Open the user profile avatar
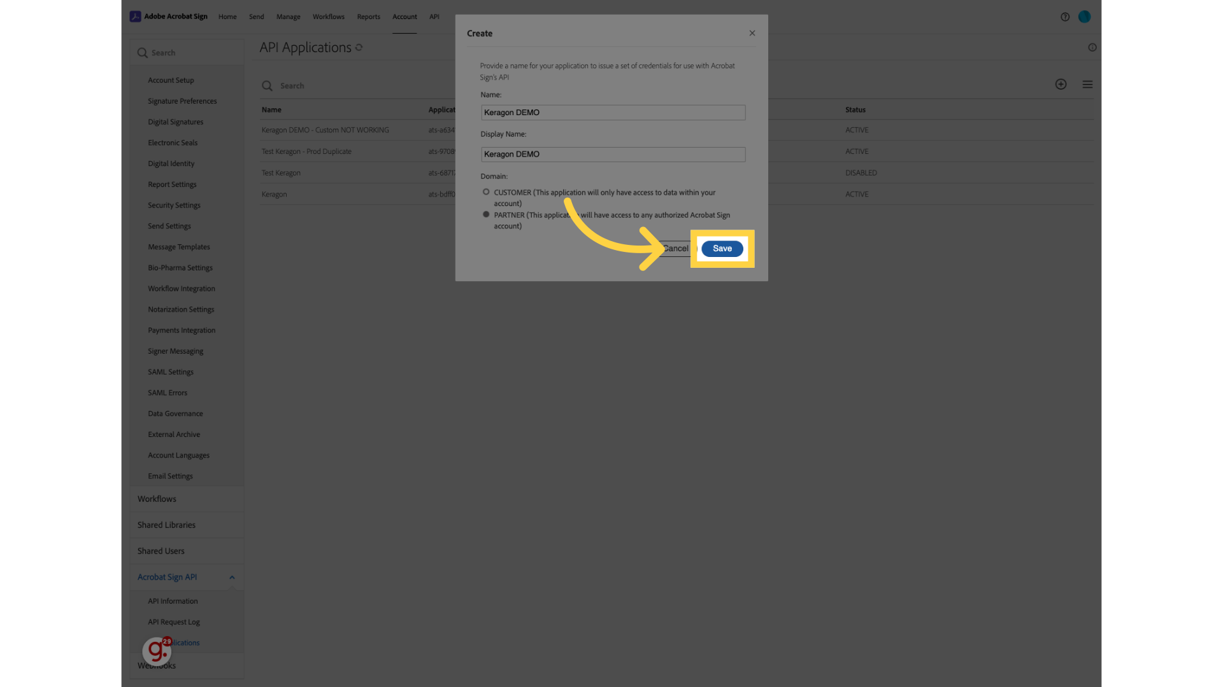Viewport: 1223px width, 687px height. coord(1084,17)
